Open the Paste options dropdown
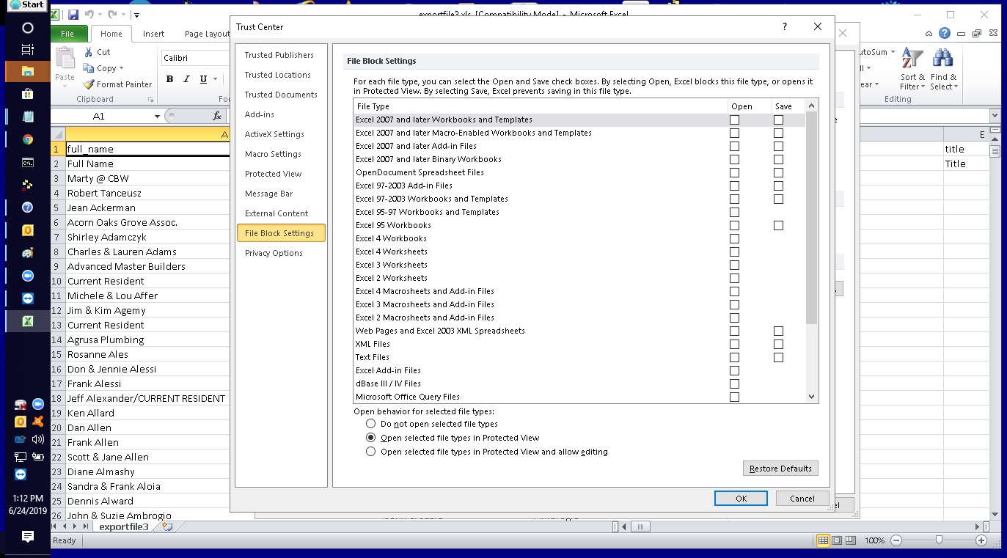The height and width of the screenshot is (558, 1007). tap(65, 86)
